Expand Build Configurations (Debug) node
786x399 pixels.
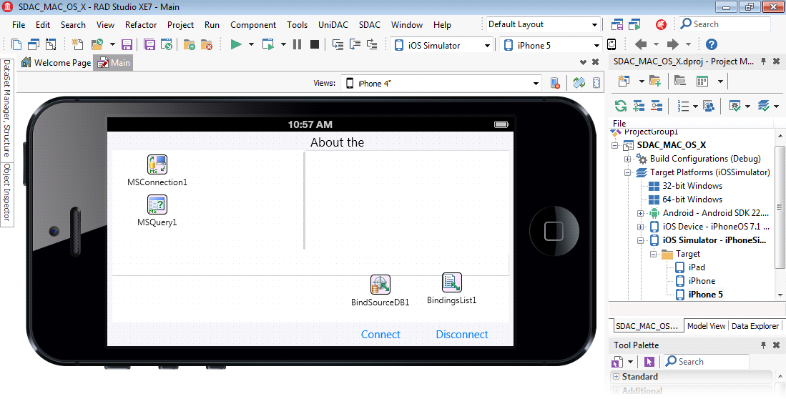coord(628,159)
